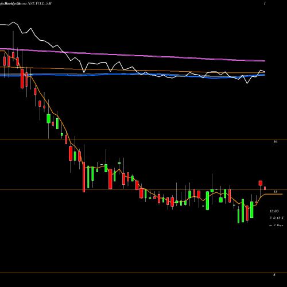Select the 8 price level label

[x=274, y=275]
